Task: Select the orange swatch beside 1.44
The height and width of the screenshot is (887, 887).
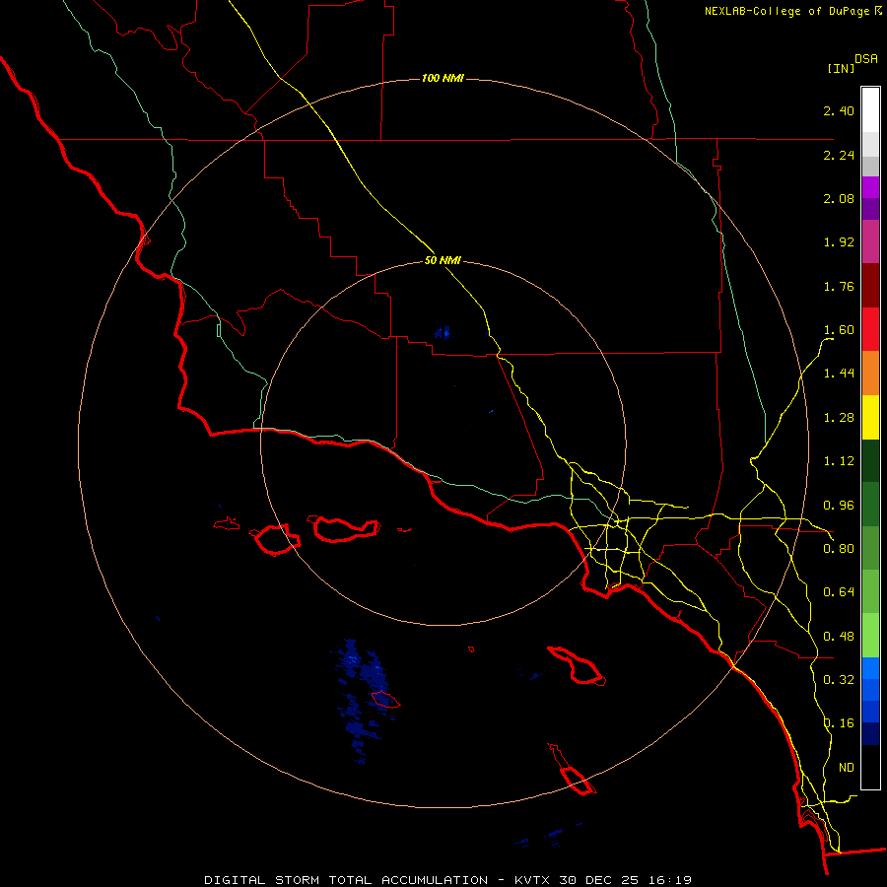Action: (x=870, y=374)
